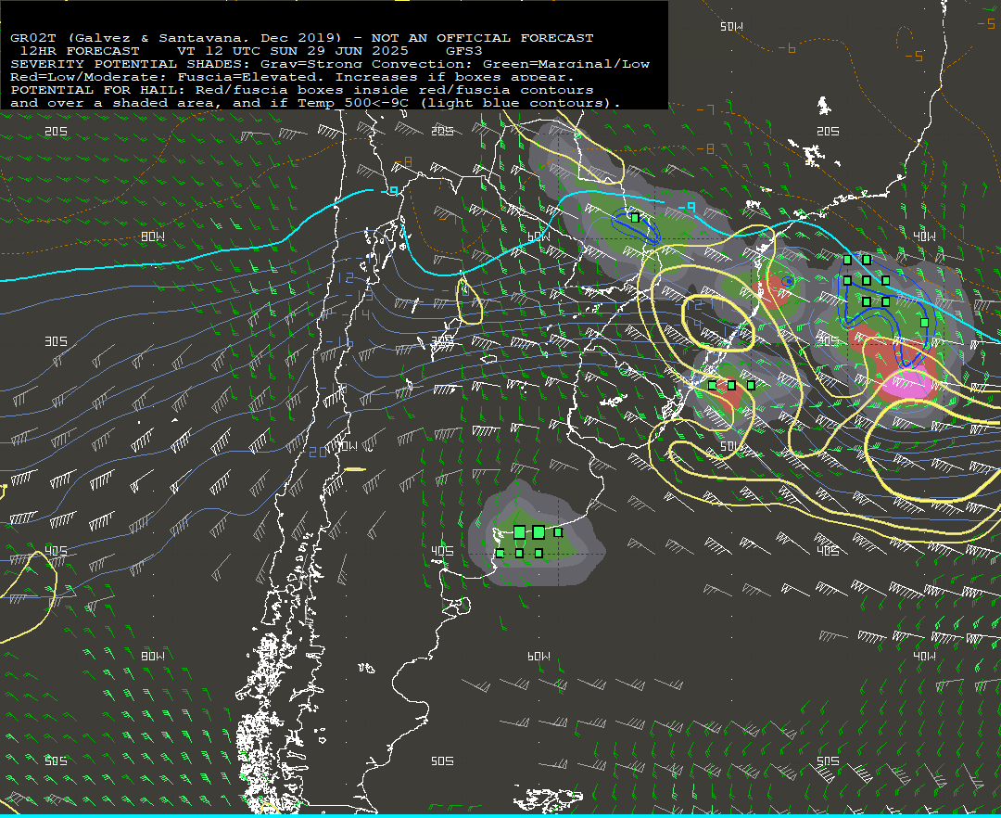The width and height of the screenshot is (1001, 818).
Task: Click the blue '-16' contour label off Chile's coast
Action: [x=339, y=343]
